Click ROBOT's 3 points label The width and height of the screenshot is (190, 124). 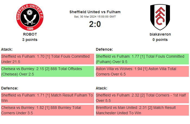[x=30, y=40]
